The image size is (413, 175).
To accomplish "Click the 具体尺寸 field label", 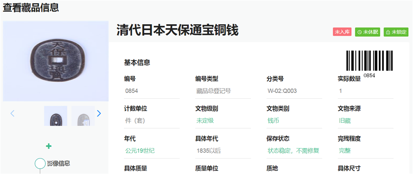I will 349,168.
